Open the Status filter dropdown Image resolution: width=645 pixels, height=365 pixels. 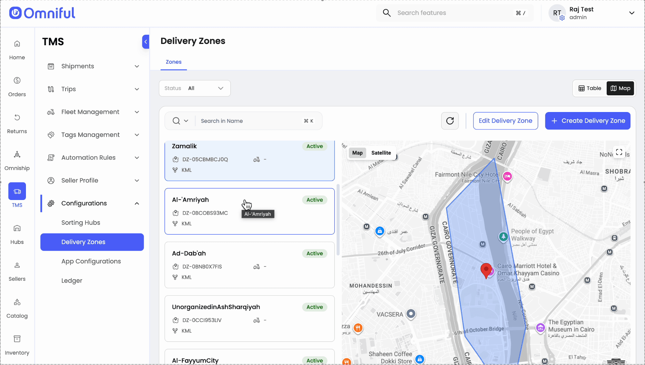pyautogui.click(x=195, y=88)
